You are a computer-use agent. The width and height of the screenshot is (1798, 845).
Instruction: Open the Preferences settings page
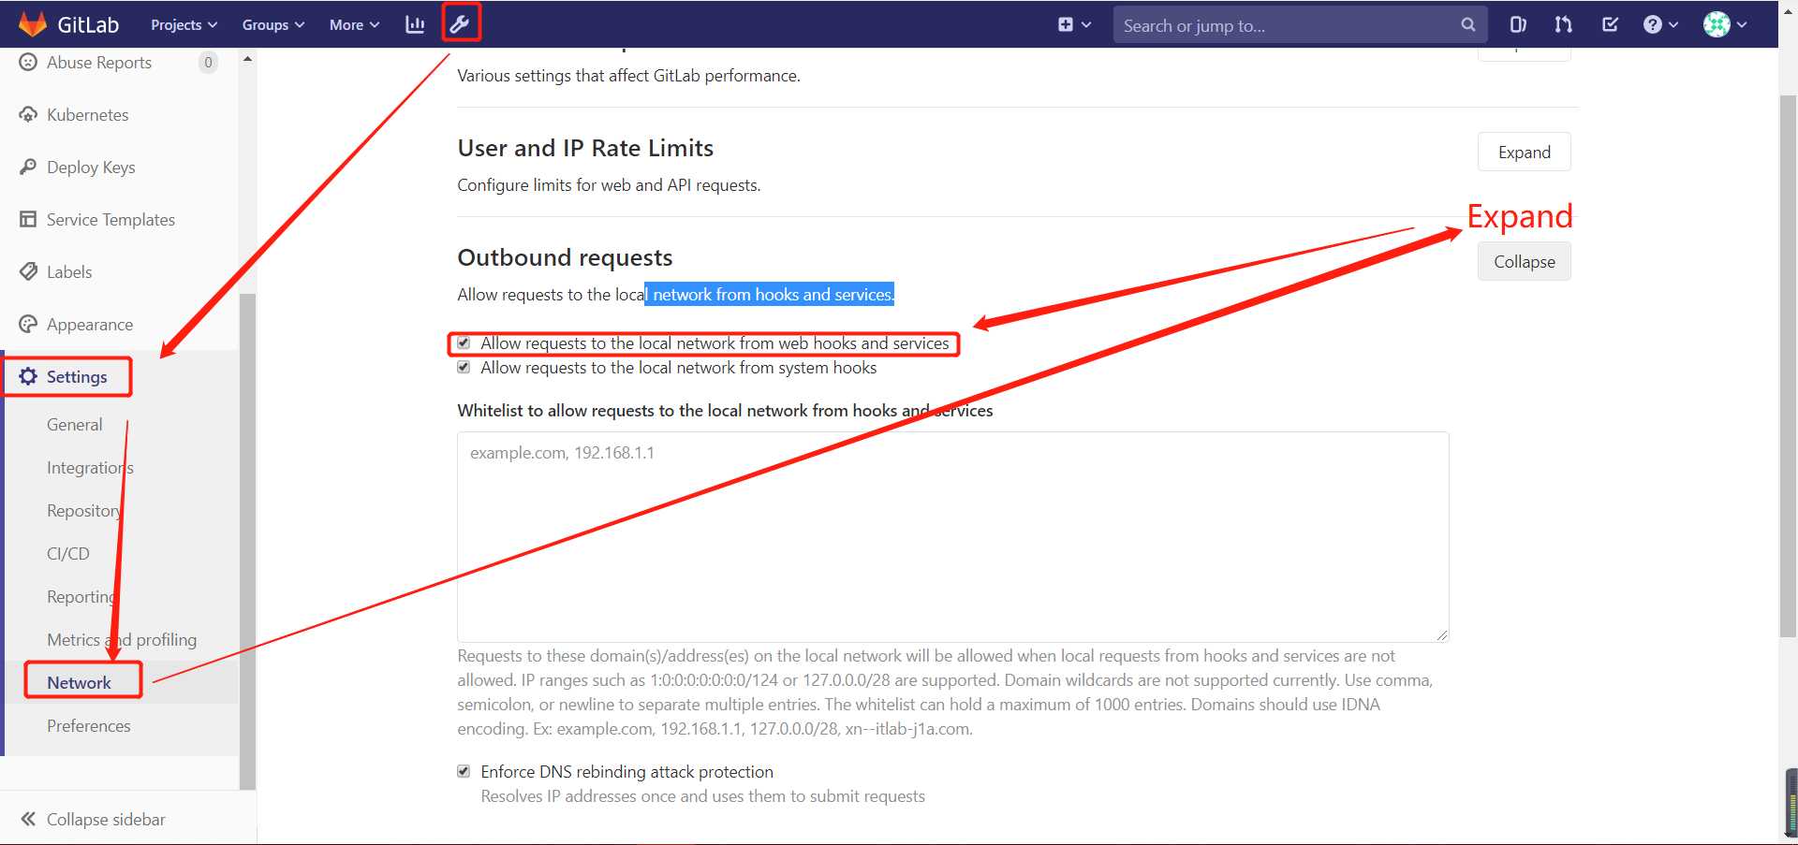click(x=89, y=725)
